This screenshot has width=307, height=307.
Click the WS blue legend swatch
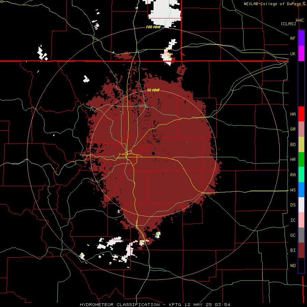coord(301,190)
